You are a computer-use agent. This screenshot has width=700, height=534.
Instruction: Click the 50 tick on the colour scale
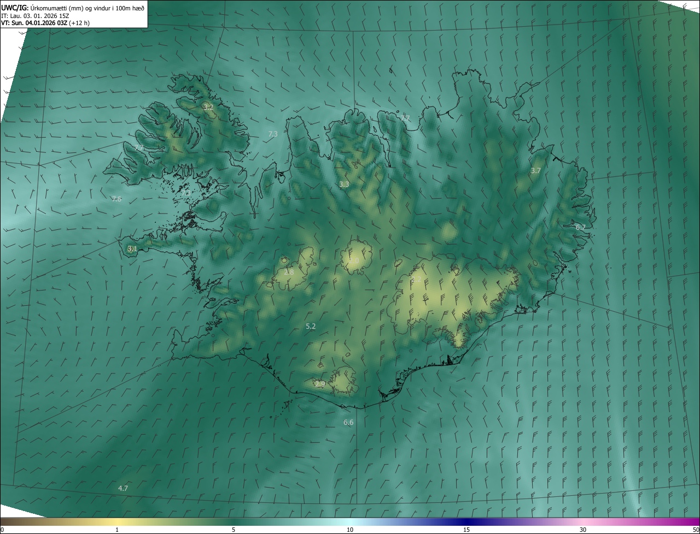click(x=696, y=530)
